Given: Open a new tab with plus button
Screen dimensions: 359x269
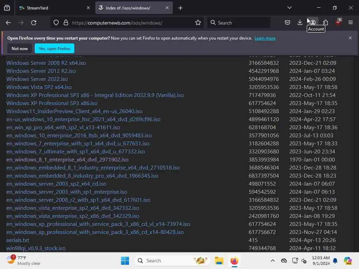Looking at the screenshot, I should (x=181, y=8).
